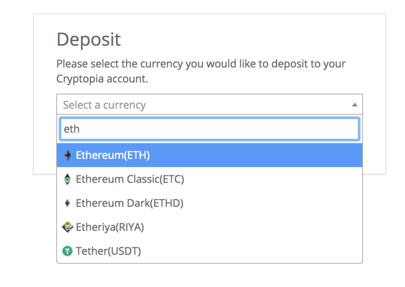Pick the Ethereum Dark(ETHD) option
Image resolution: width=405 pixels, height=287 pixels.
click(x=210, y=203)
